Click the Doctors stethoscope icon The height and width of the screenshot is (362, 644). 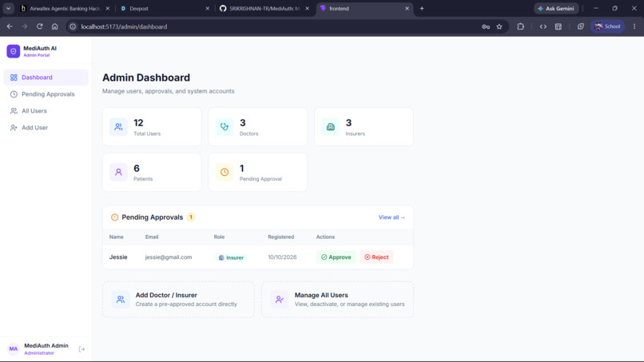[225, 126]
